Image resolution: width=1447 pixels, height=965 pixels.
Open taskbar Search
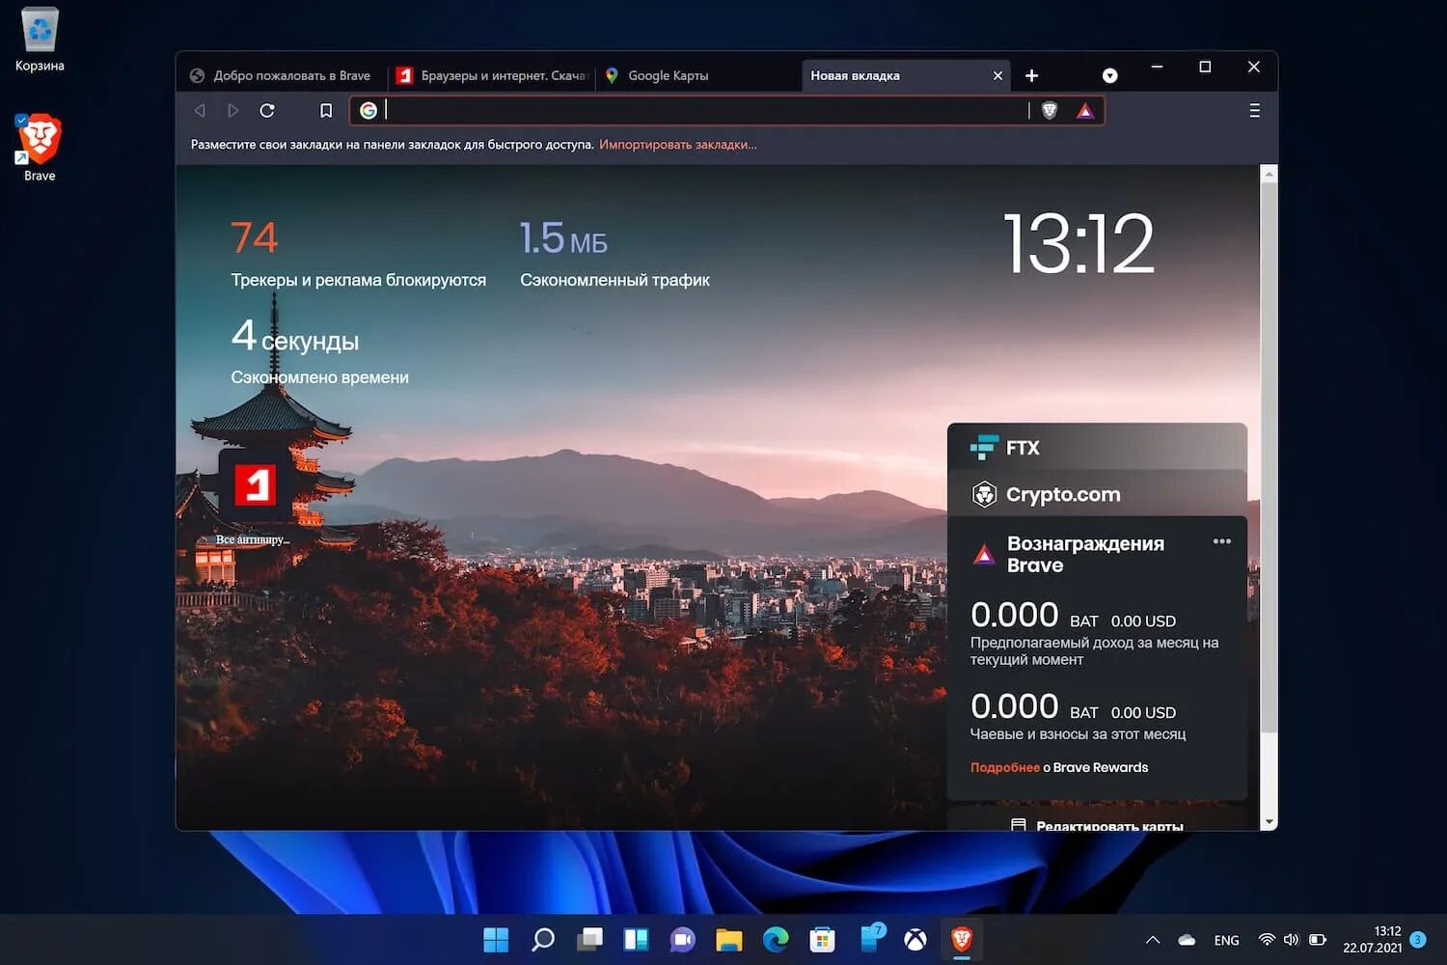coord(543,940)
